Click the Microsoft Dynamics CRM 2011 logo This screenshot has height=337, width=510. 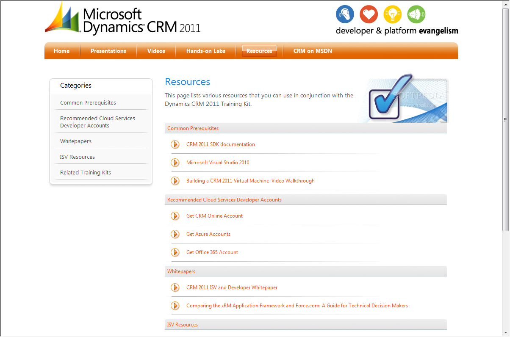122,19
